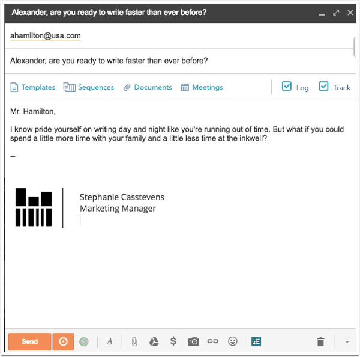Open text formatting options
360x357 pixels.
(109, 341)
